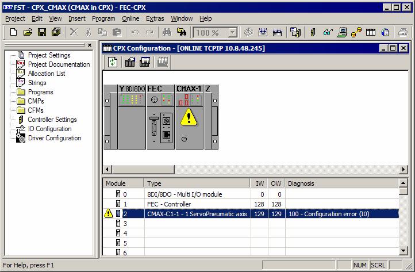
Task: Click the login transfer icon in toolbar
Action: click(295, 32)
